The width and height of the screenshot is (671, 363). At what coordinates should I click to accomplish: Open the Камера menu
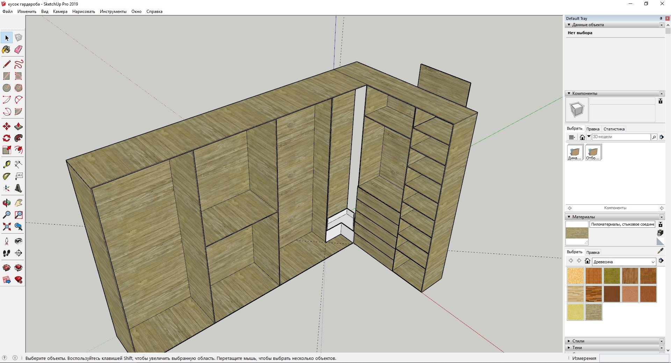pyautogui.click(x=60, y=12)
